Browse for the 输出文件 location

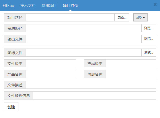coord(149,39)
